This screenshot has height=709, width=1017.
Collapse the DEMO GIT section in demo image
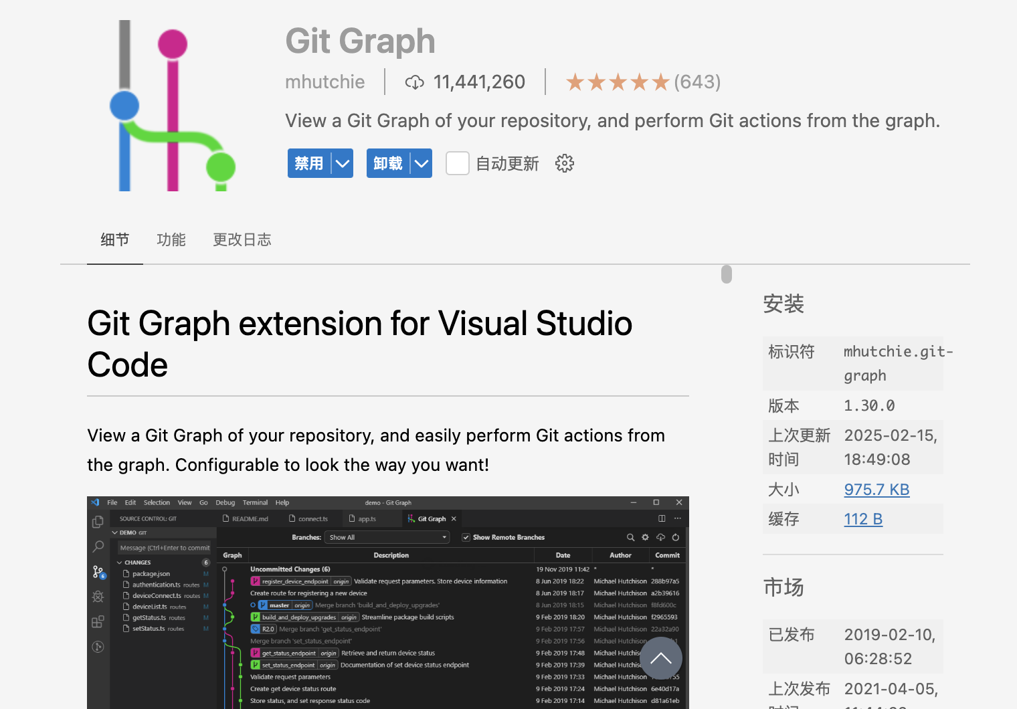[x=115, y=532]
